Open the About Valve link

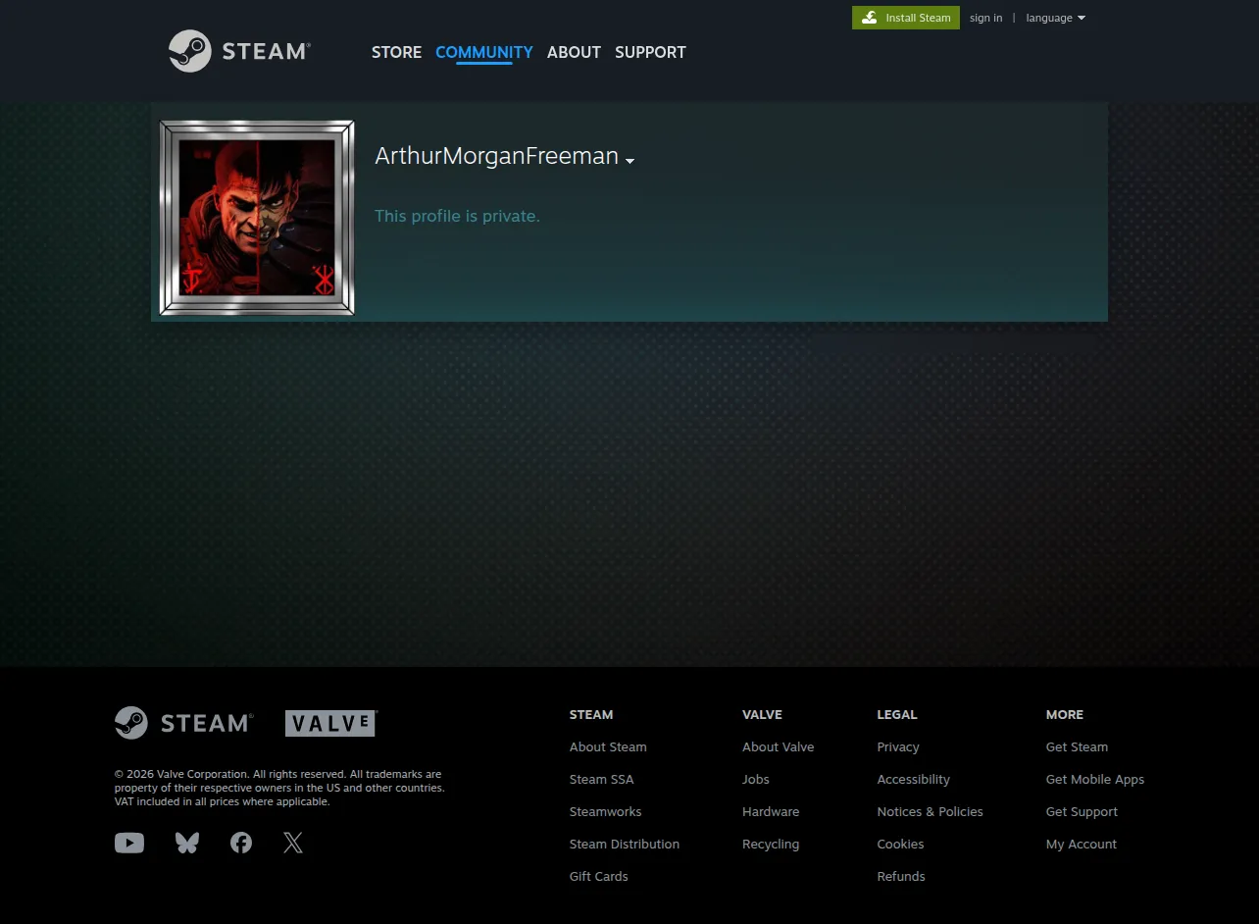click(x=779, y=746)
